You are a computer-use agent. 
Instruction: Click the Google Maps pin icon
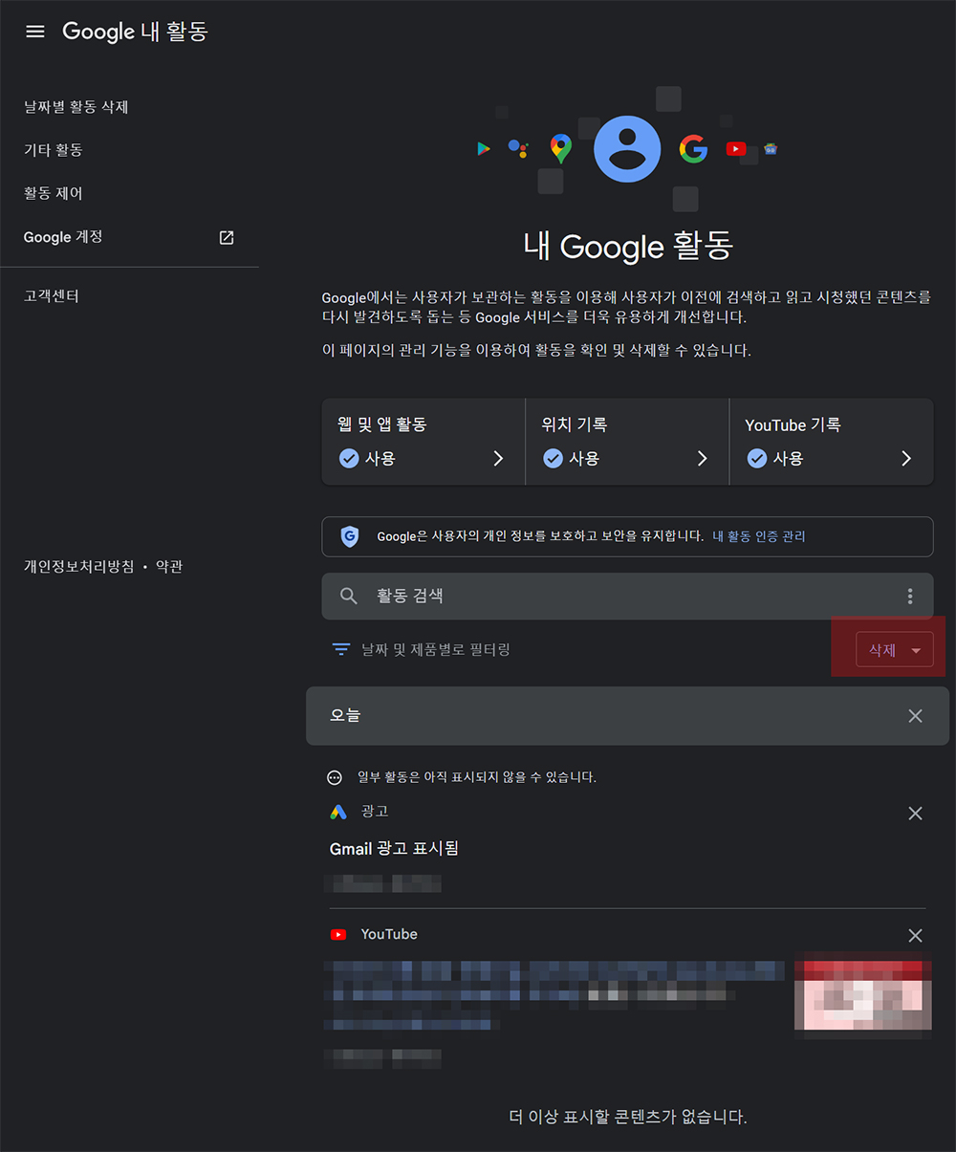561,149
